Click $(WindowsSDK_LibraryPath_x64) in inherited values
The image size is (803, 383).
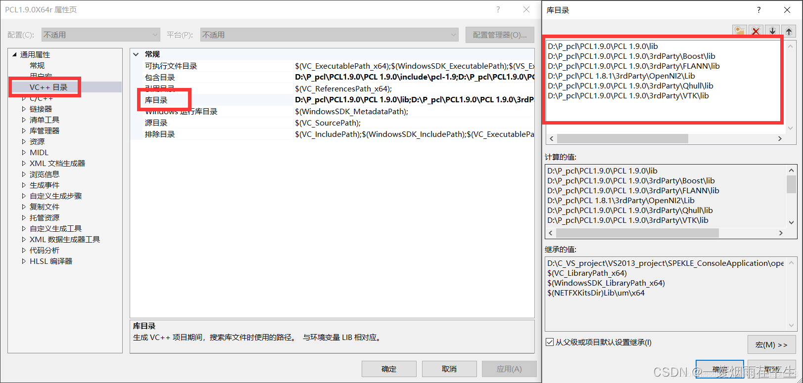(606, 283)
